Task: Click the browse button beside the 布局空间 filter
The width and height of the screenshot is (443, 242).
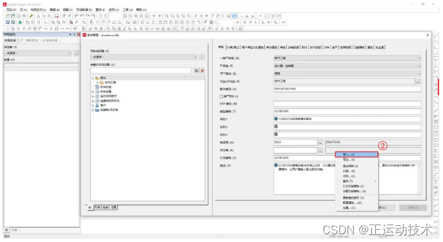Action: tap(76, 53)
